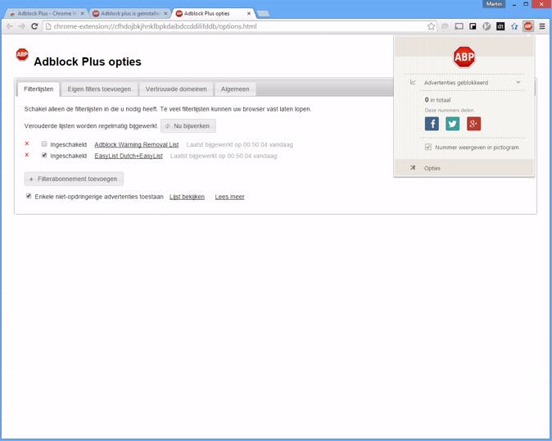
Task: Toggle 'Nummer weergeven in pictogram' checkbox
Action: [x=428, y=147]
